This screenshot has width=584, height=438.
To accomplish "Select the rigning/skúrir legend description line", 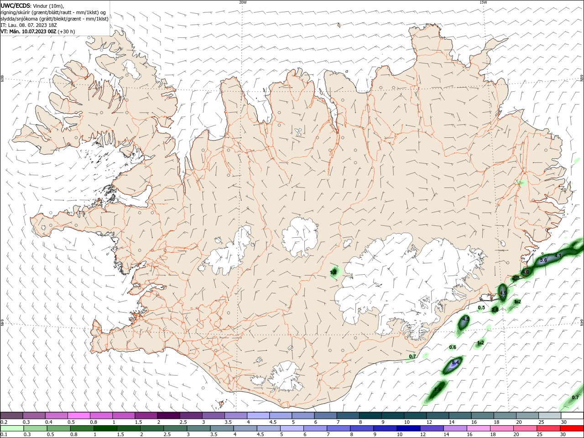I will (53, 12).
